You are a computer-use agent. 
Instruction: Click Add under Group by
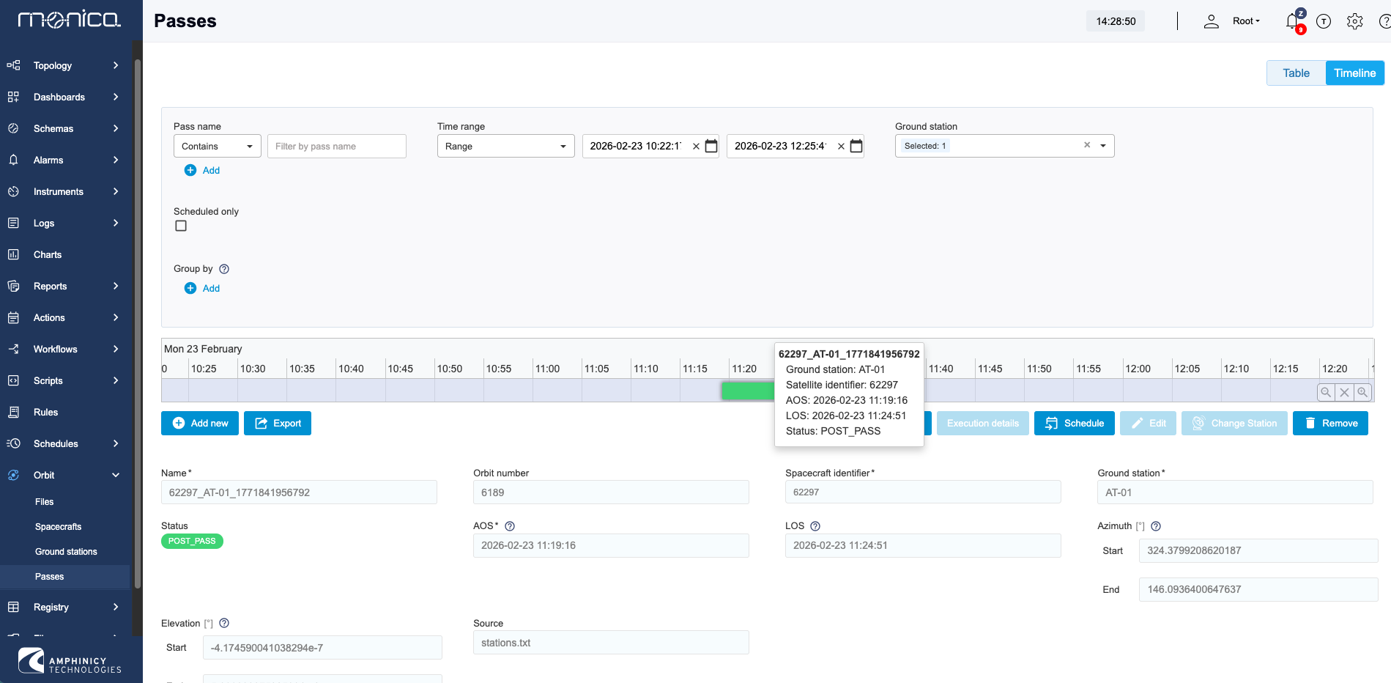tap(202, 288)
